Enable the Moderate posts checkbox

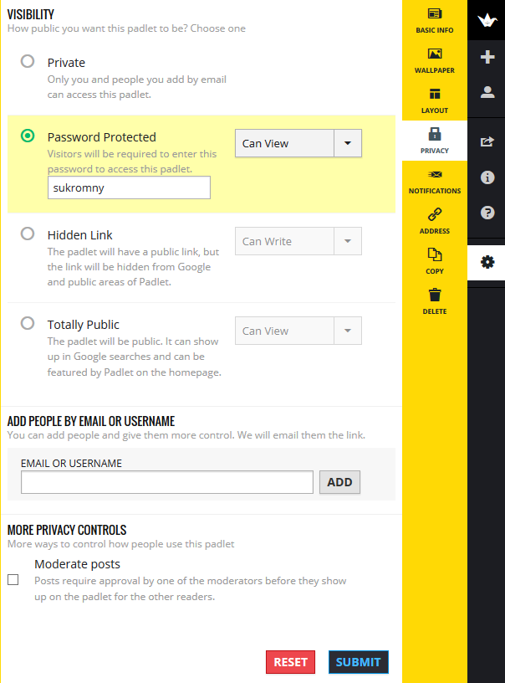pyautogui.click(x=13, y=580)
